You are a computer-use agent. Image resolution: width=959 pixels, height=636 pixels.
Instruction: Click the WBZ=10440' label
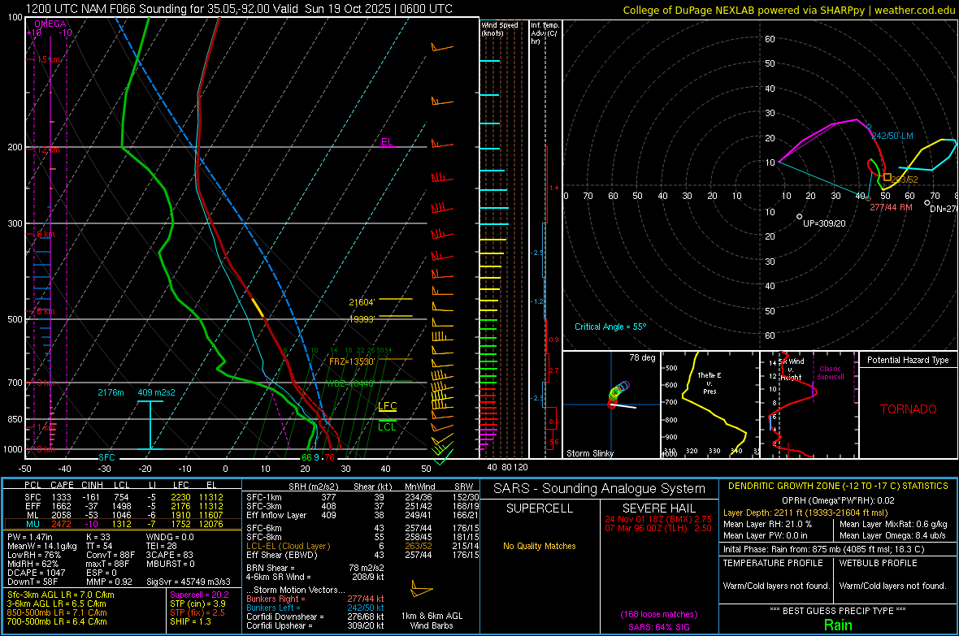(x=350, y=383)
